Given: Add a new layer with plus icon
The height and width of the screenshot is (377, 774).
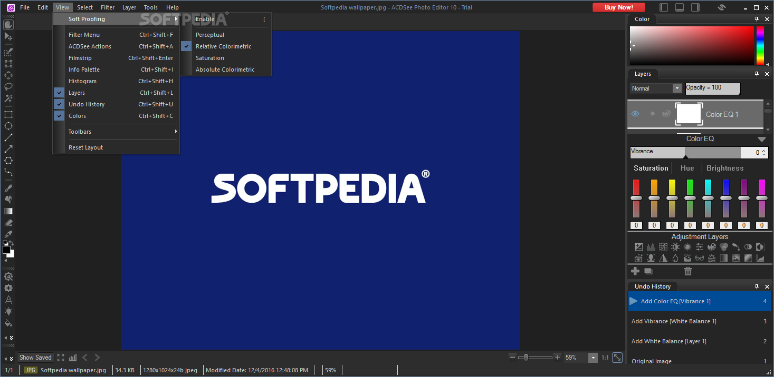Looking at the screenshot, I should pyautogui.click(x=635, y=271).
